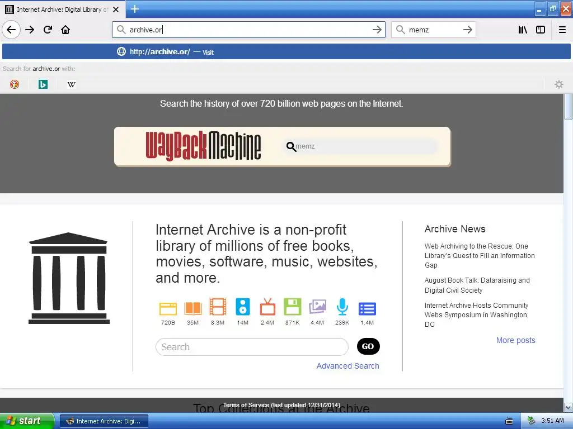Open the Library bookshelf icon
The image size is (573, 429).
pyautogui.click(x=523, y=30)
